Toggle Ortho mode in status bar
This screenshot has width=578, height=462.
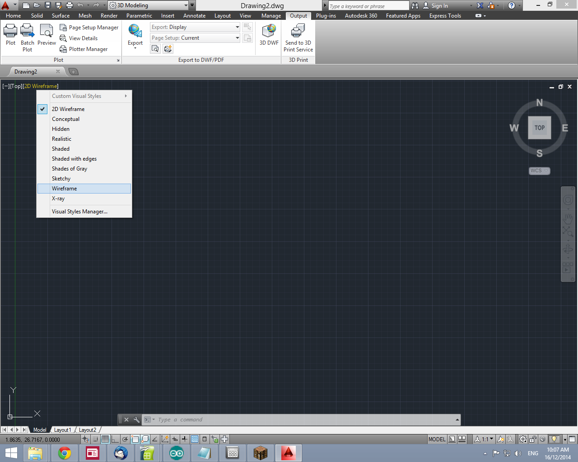click(x=115, y=439)
